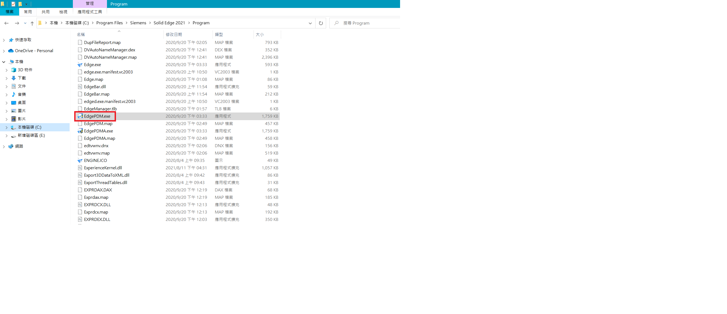Image resolution: width=727 pixels, height=314 pixels.
Task: Click the search magnifier icon
Action: tap(336, 23)
